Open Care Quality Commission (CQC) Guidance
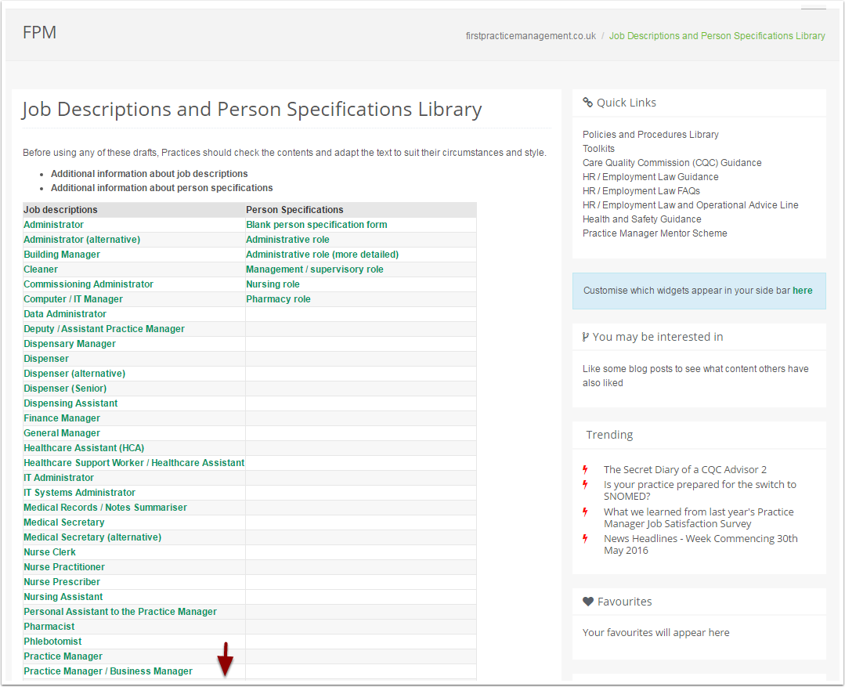 [671, 163]
